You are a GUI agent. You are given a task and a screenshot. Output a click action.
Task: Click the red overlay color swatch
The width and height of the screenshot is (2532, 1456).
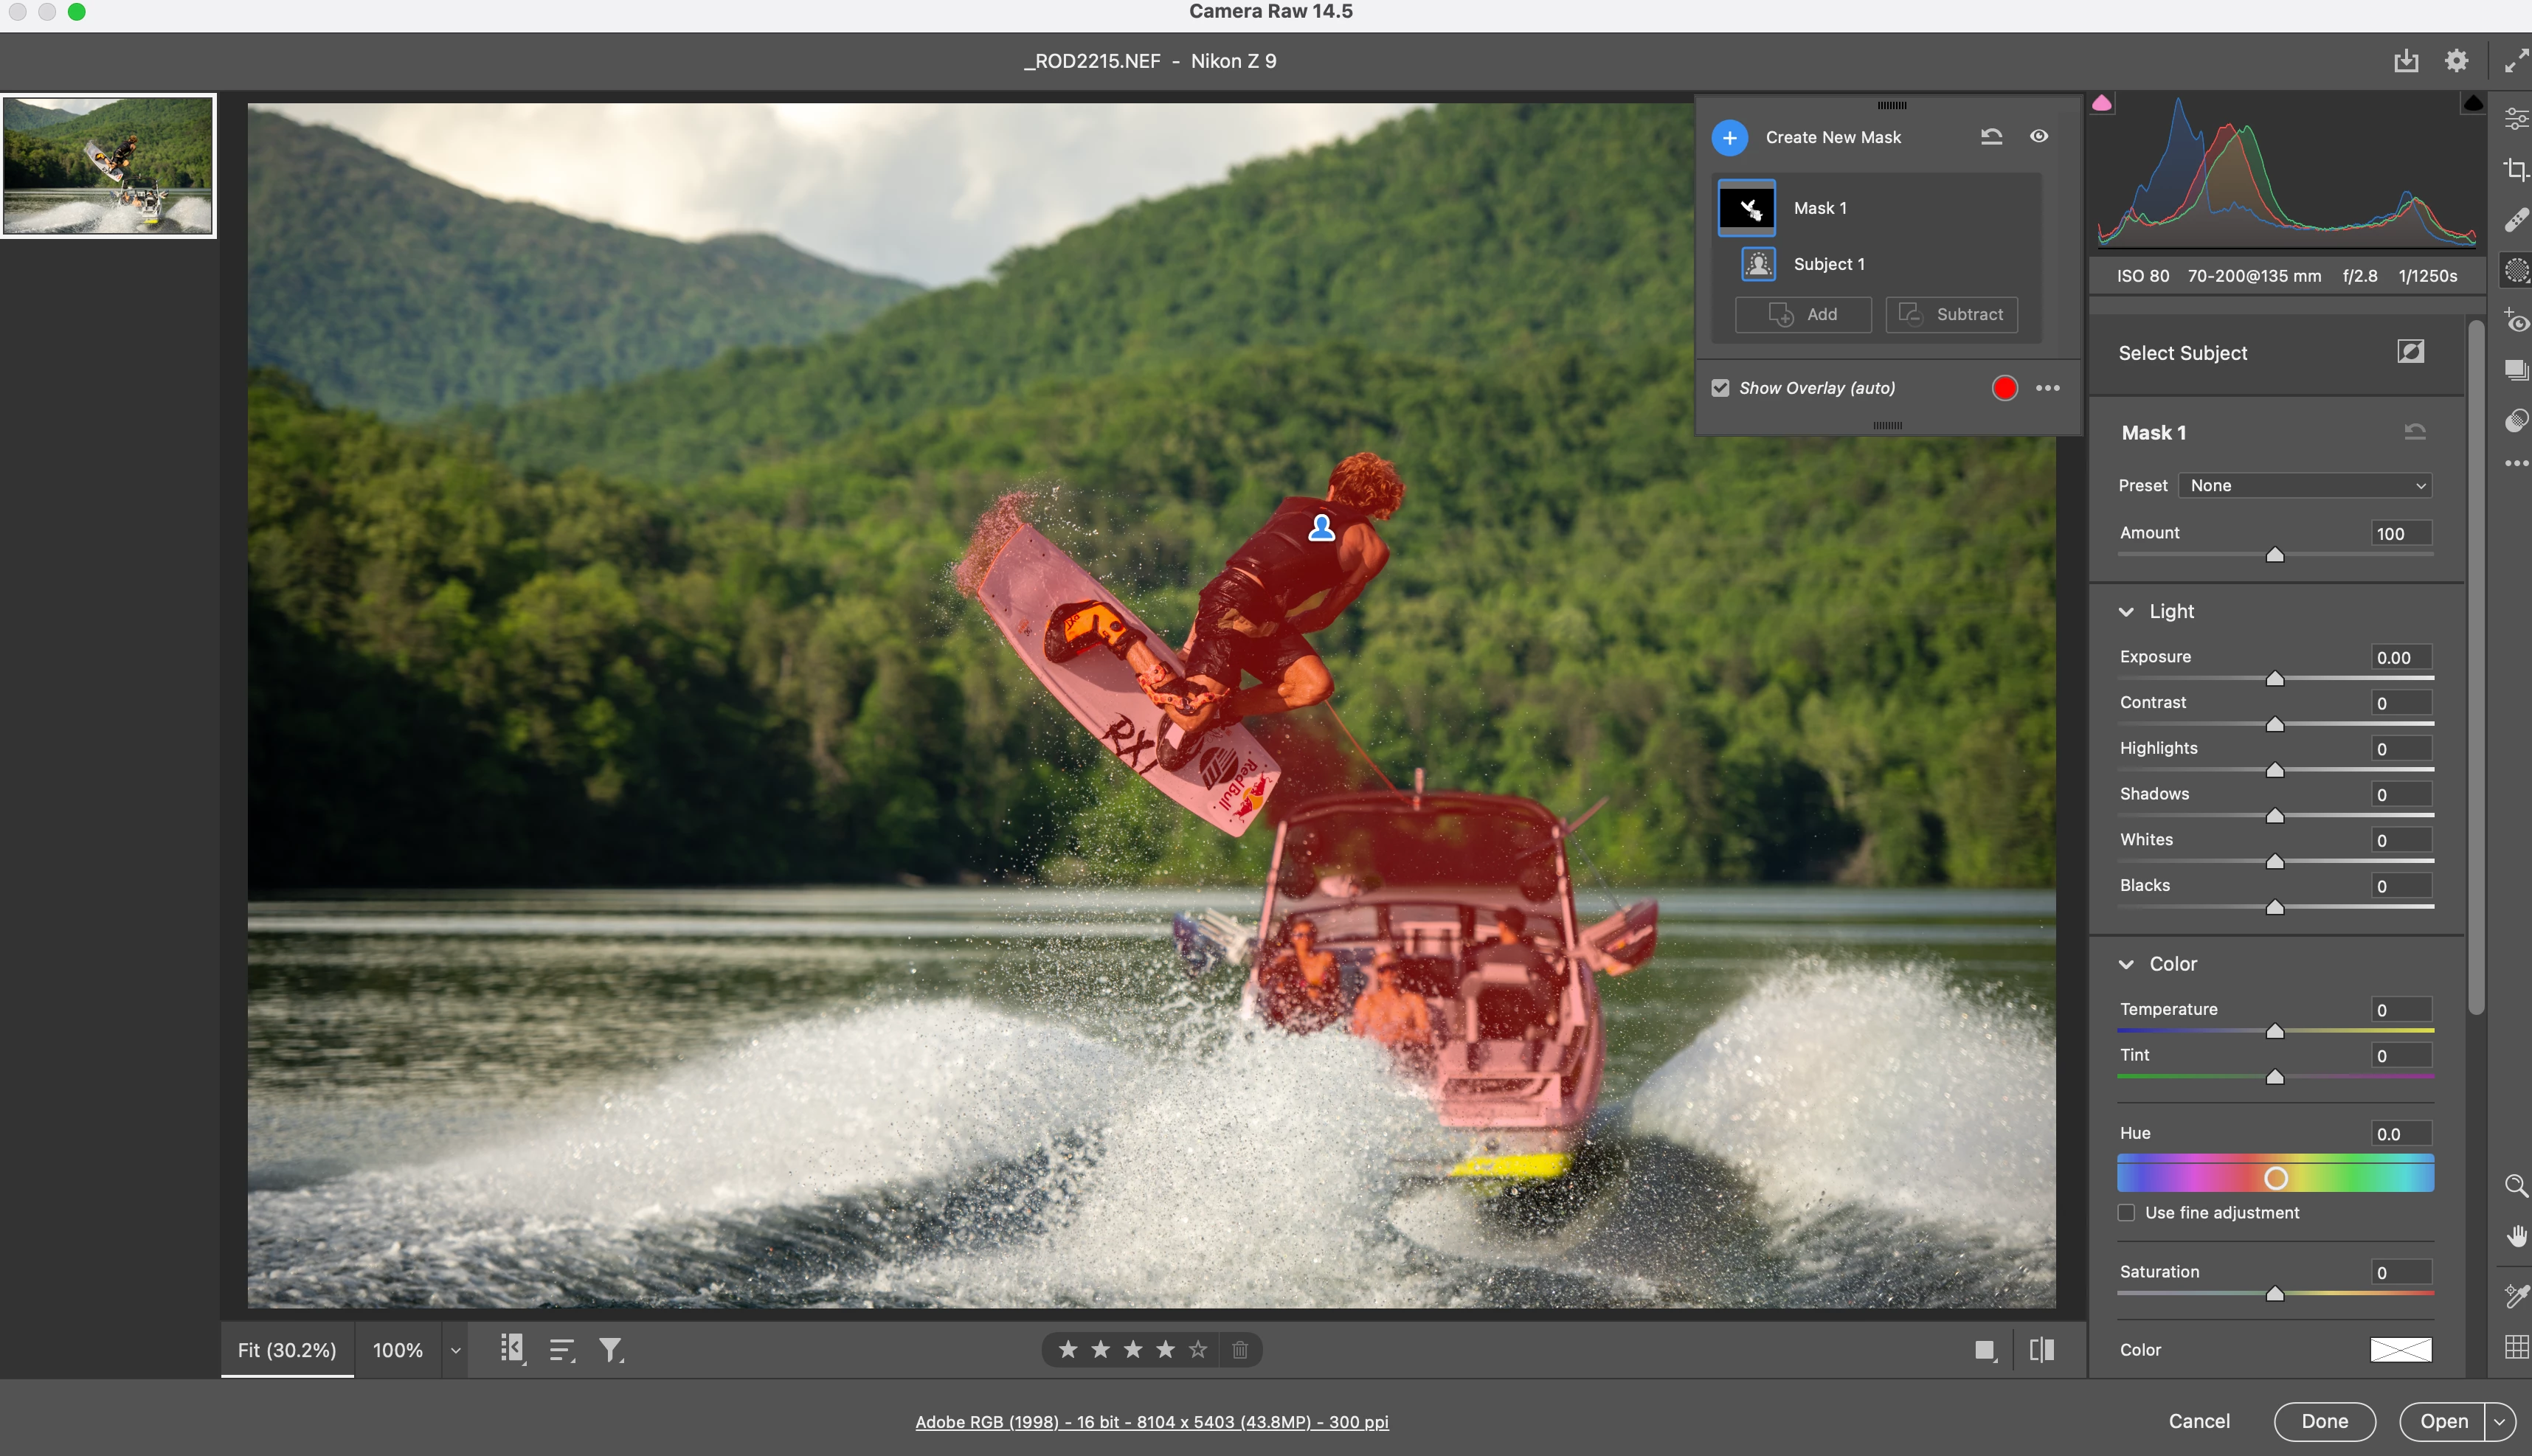[2004, 388]
